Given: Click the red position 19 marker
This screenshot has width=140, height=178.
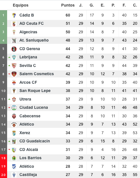Looking at the screenshot, I should point(3,166).
